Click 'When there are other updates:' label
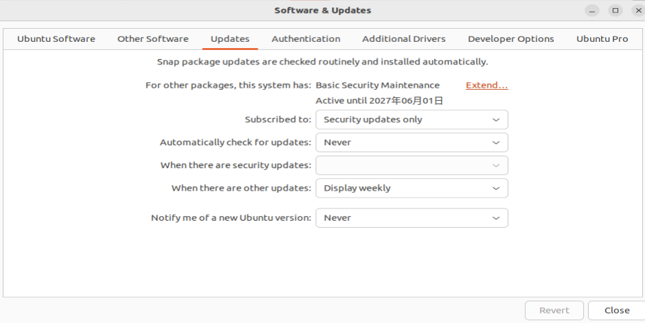645x323 pixels. click(x=242, y=188)
